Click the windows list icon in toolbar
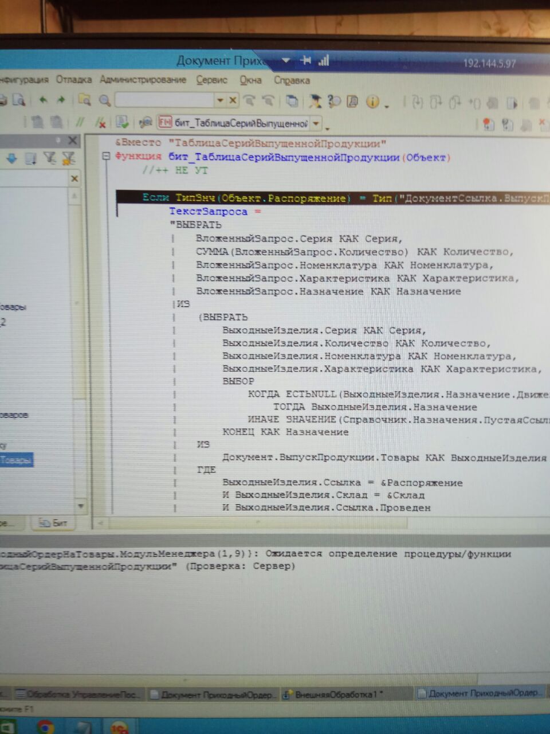This screenshot has height=734, width=550. click(x=292, y=101)
